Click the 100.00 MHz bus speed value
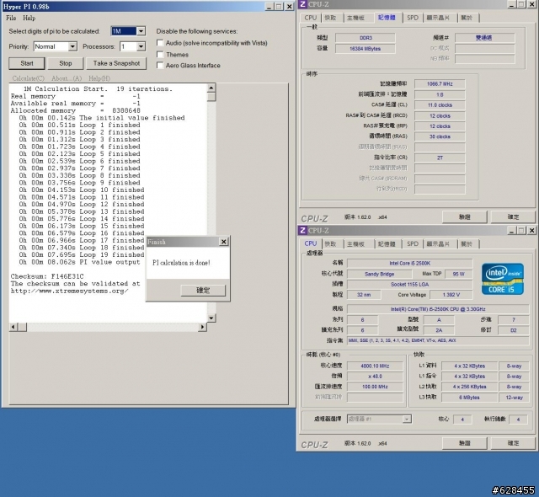539x497 pixels. tap(375, 387)
